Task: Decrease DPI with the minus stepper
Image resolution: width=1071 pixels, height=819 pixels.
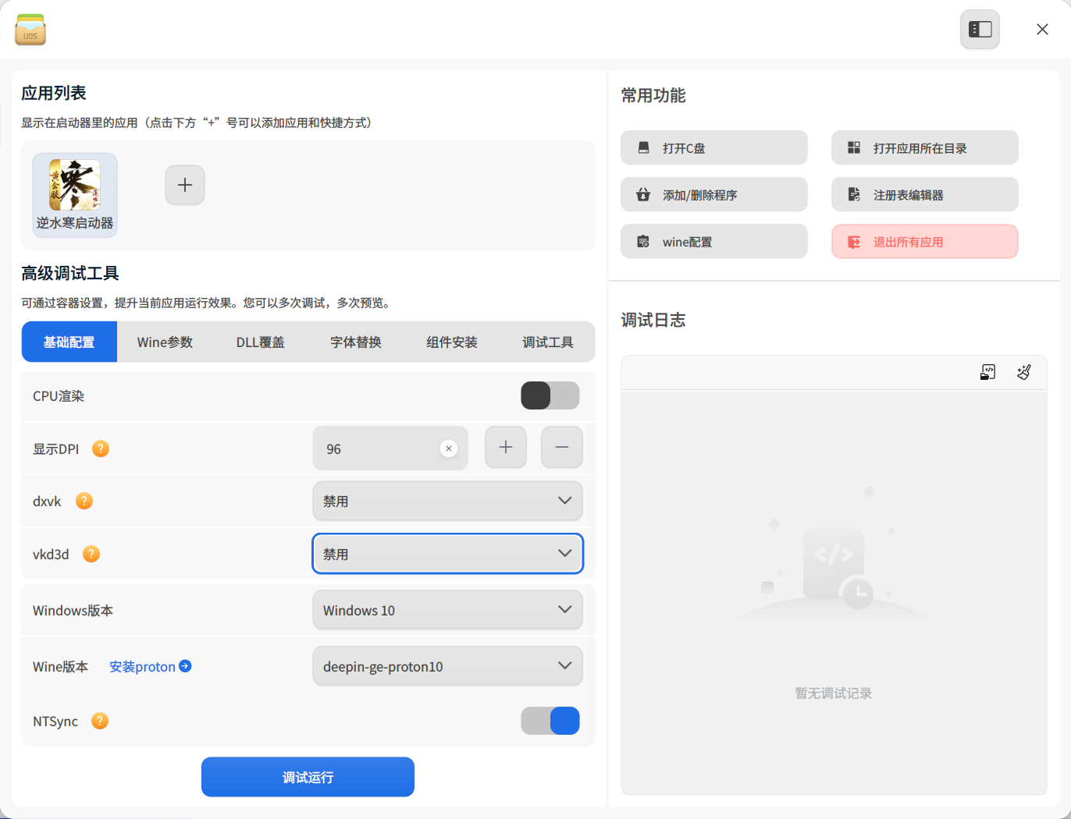Action: pyautogui.click(x=562, y=448)
